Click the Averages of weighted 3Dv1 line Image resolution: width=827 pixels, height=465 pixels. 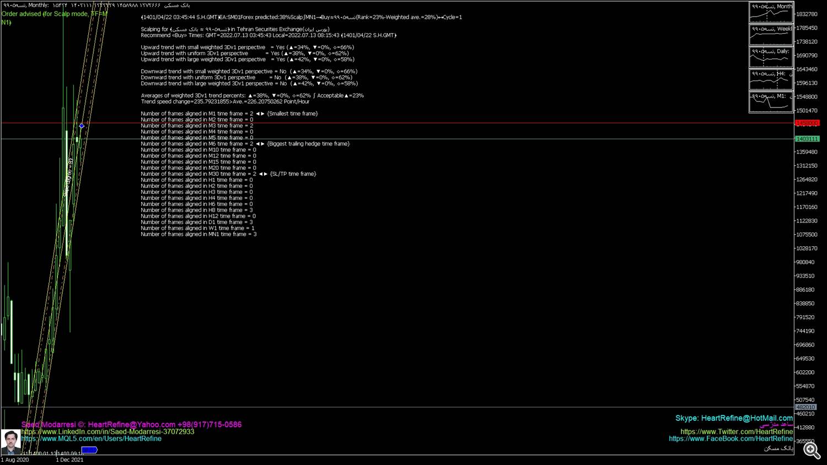pos(252,96)
